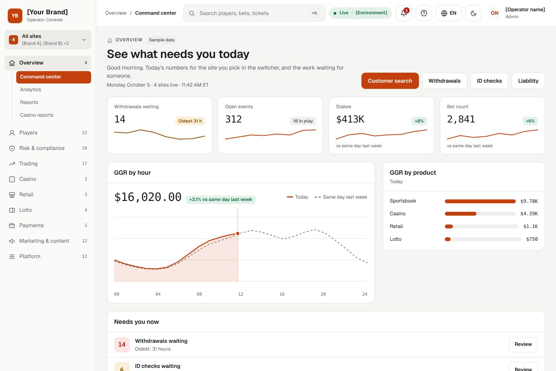Viewport: 556px width, 371px height.
Task: Click the Withdrawals waiting stat card
Action: pos(159,126)
